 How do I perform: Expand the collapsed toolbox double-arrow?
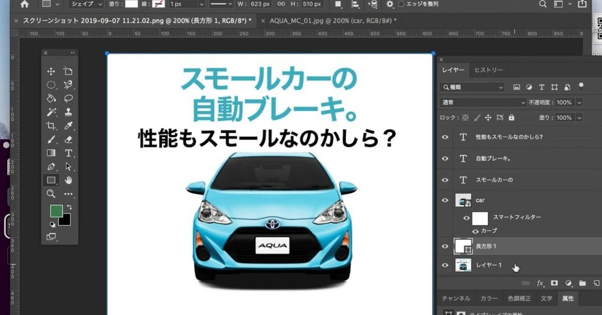(x=72, y=52)
